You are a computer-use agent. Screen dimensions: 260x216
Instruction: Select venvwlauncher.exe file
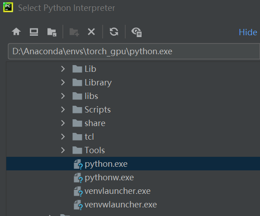click(x=121, y=205)
